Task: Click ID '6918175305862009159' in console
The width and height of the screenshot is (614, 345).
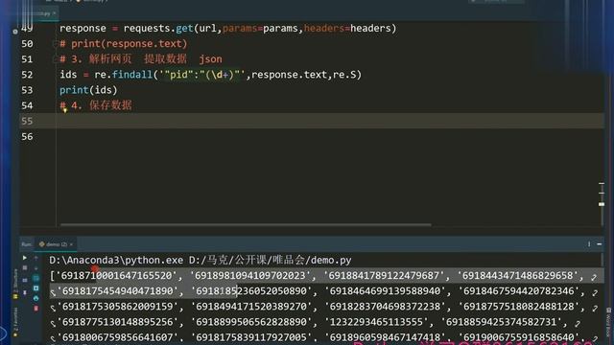Action: (x=117, y=307)
